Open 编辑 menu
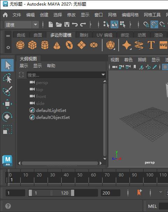168x212 pixels. tap(30, 15)
